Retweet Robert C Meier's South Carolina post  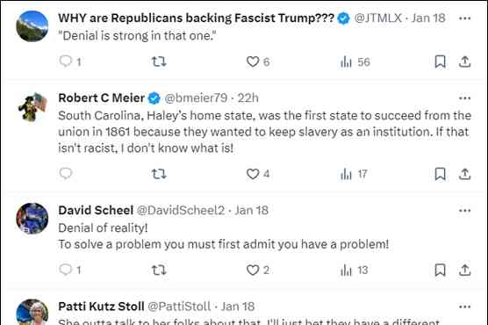click(x=159, y=174)
